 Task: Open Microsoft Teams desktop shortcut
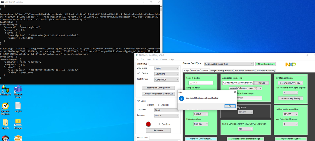[18, 91]
